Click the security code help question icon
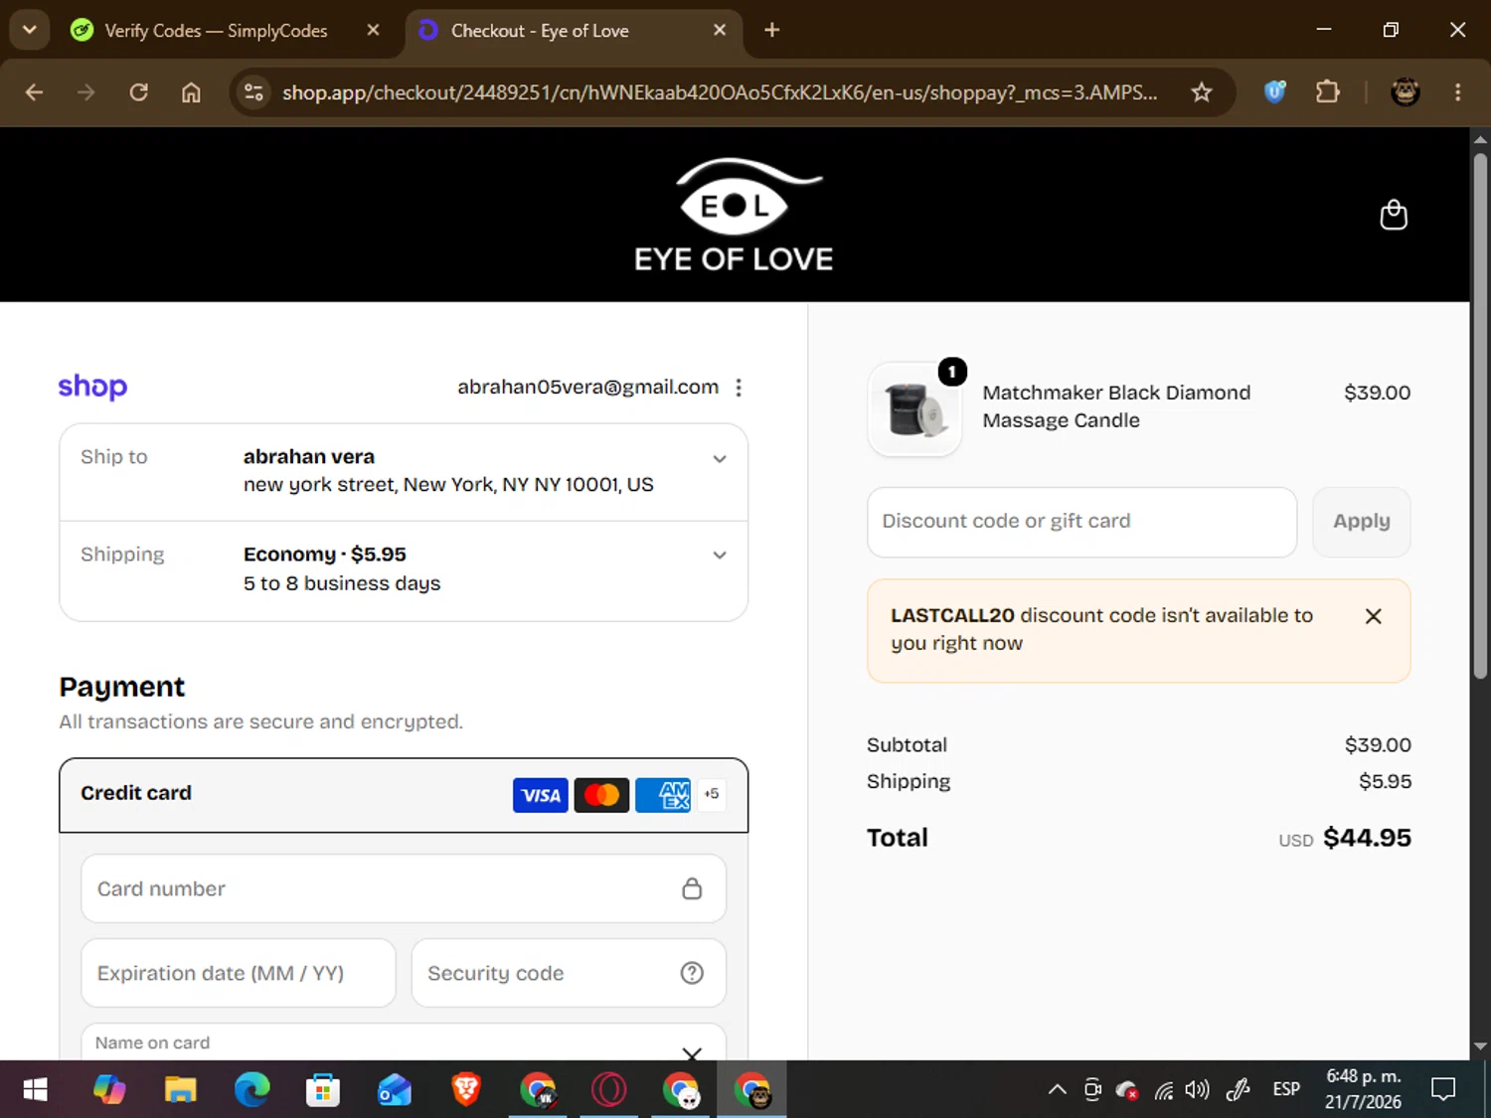The image size is (1491, 1118). (692, 973)
